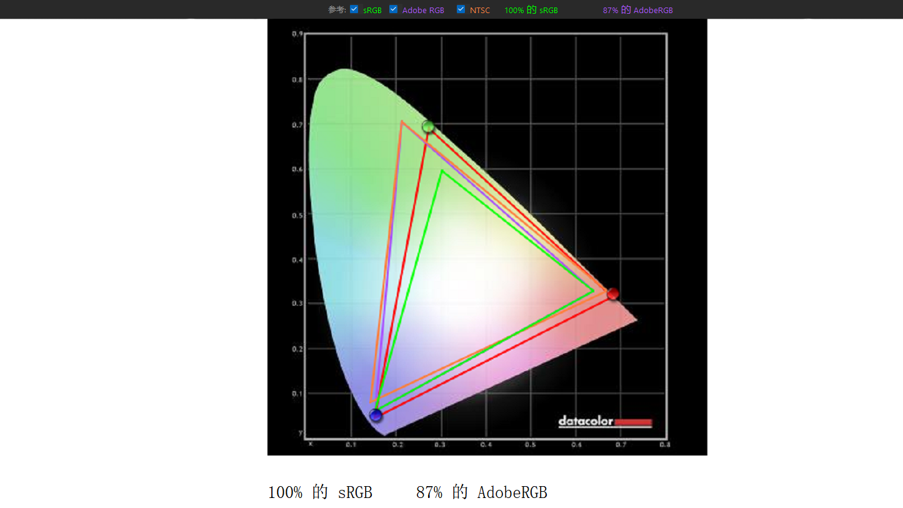This screenshot has height=508, width=903.
Task: Click the top vertex of green sRGB triangle
Action: (442, 171)
